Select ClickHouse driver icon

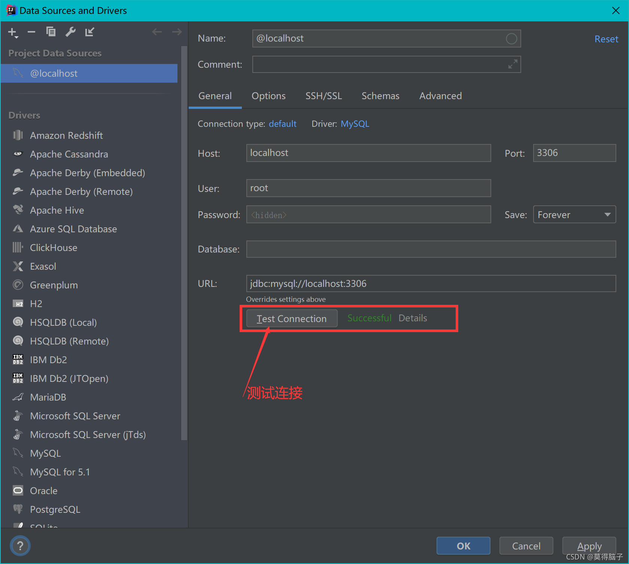coord(18,247)
